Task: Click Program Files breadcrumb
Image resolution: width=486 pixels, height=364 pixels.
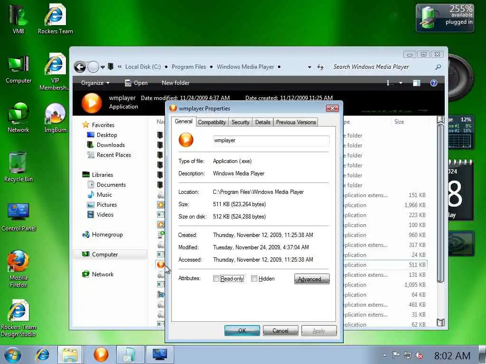Action: click(189, 67)
